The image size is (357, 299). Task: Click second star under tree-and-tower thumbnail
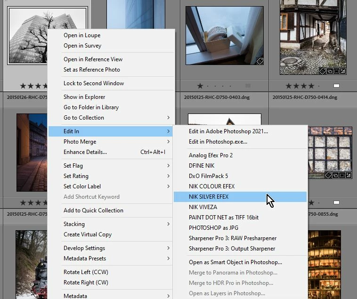[x=31, y=86]
